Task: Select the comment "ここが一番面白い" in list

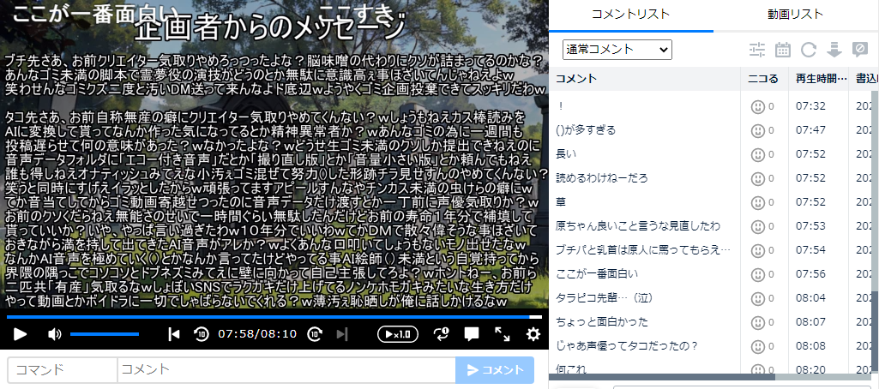Action: click(597, 274)
